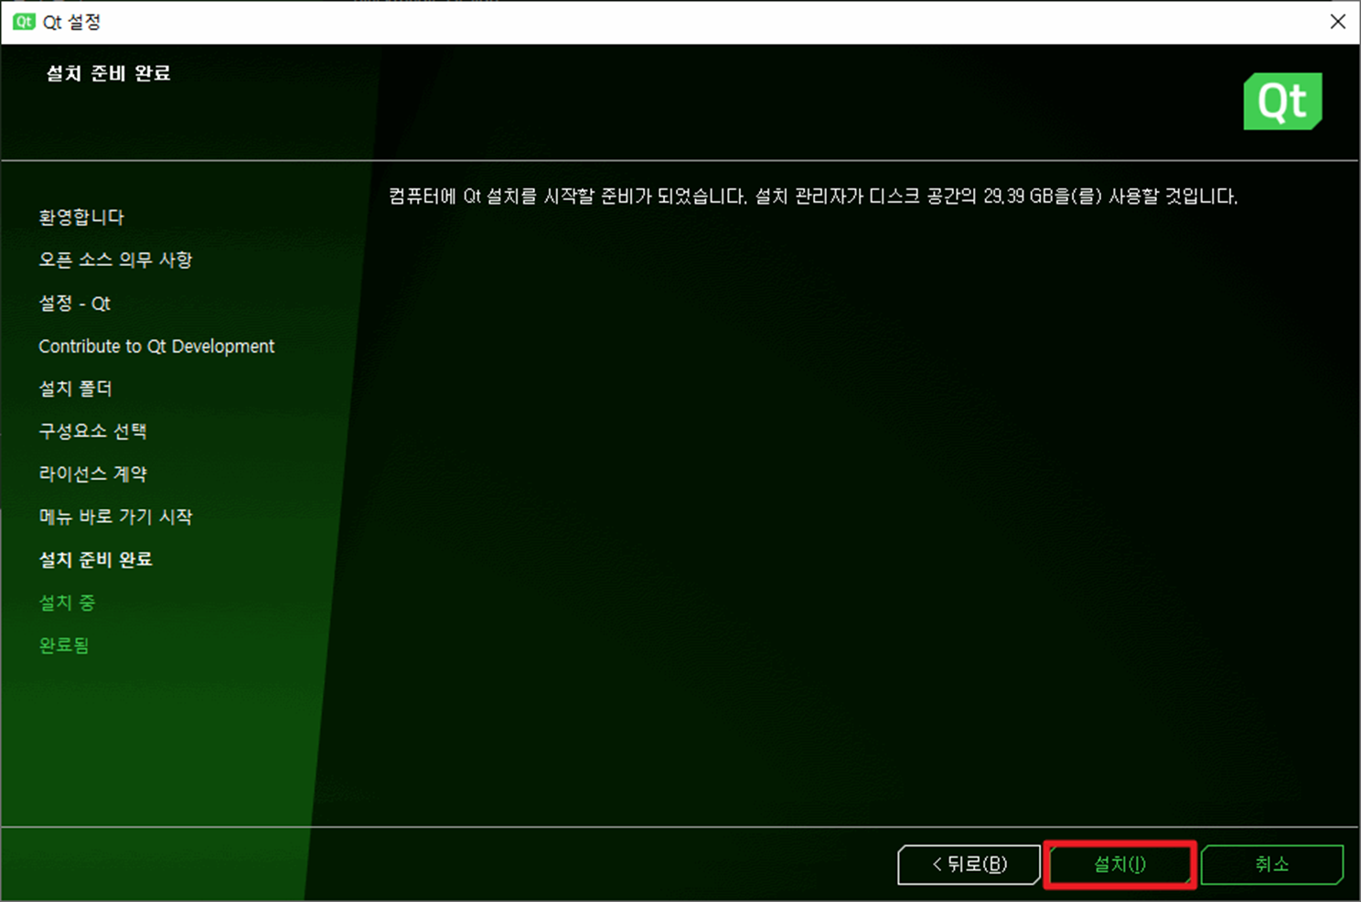
Task: Go back with the 뒤로(B) button
Action: 970,865
